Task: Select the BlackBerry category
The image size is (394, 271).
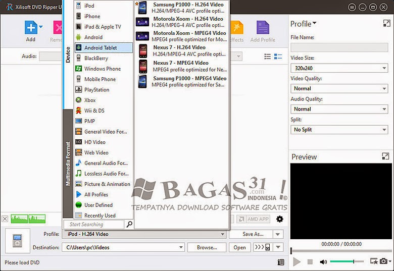Action: click(x=104, y=58)
